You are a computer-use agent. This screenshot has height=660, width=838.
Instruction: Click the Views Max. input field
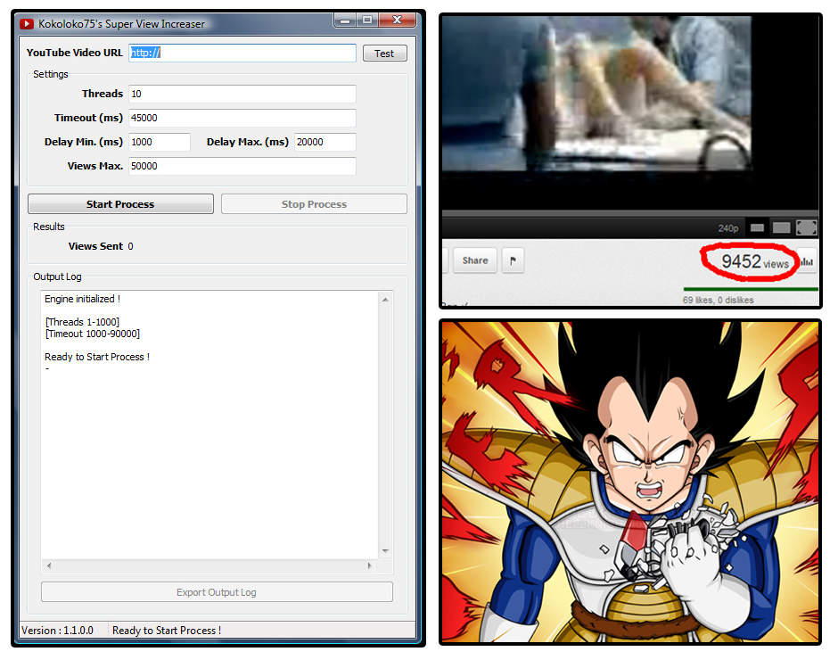(x=242, y=166)
